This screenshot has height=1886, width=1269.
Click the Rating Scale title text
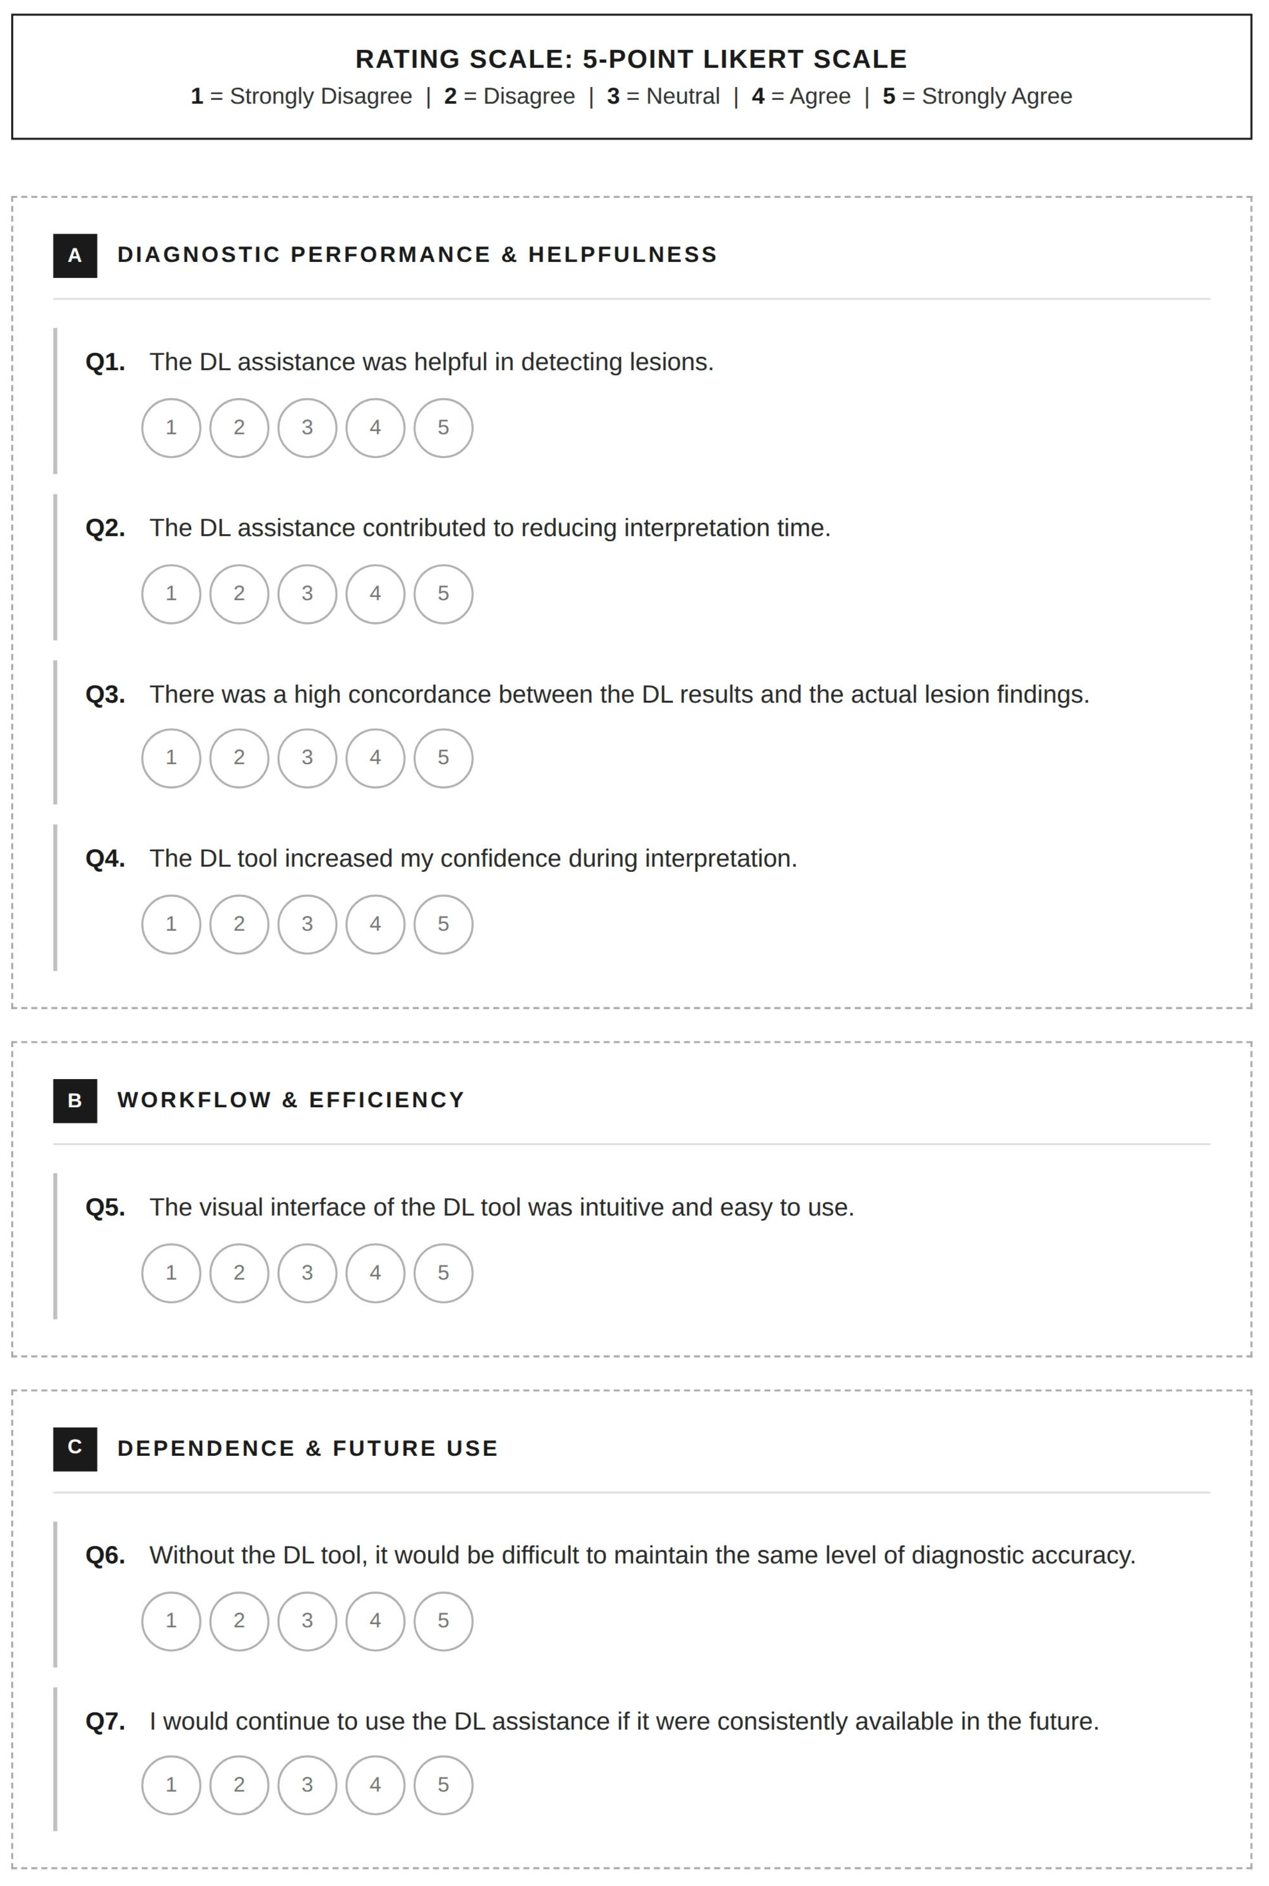point(631,59)
